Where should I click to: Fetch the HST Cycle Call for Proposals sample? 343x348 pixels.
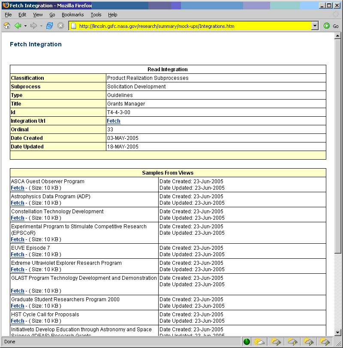click(x=18, y=321)
